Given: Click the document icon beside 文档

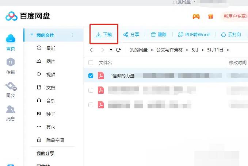Looking at the screenshot, I should (x=39, y=87).
